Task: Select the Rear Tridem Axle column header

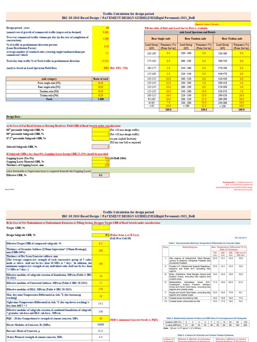Action: click(232, 38)
